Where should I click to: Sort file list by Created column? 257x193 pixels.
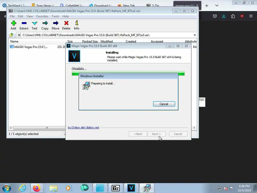coord(131,41)
